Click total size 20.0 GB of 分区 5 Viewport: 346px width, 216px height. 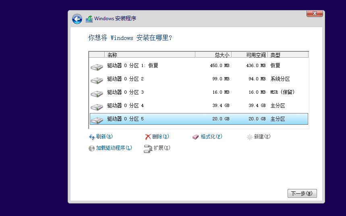tap(221, 119)
